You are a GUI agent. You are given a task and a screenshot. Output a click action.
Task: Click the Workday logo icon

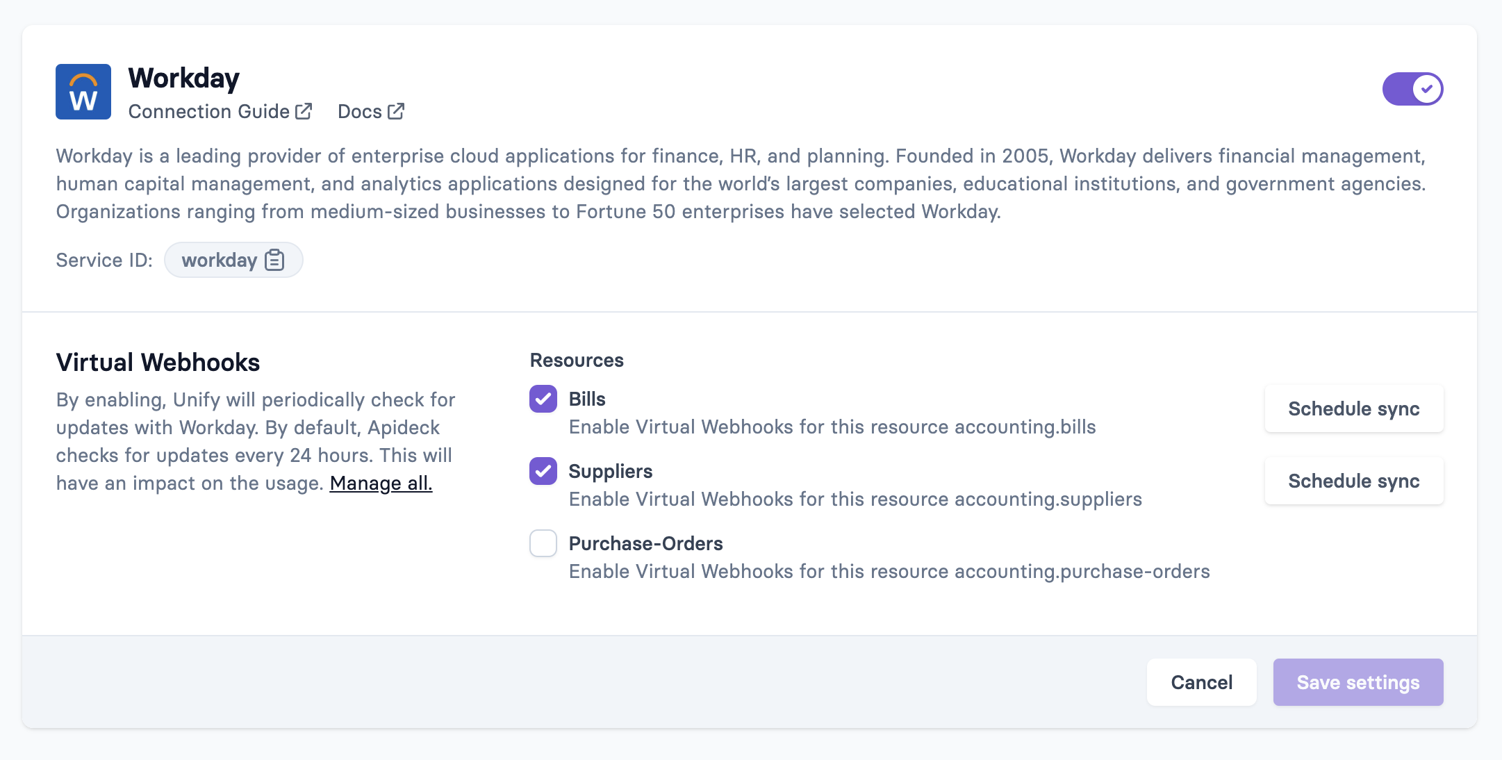83,92
